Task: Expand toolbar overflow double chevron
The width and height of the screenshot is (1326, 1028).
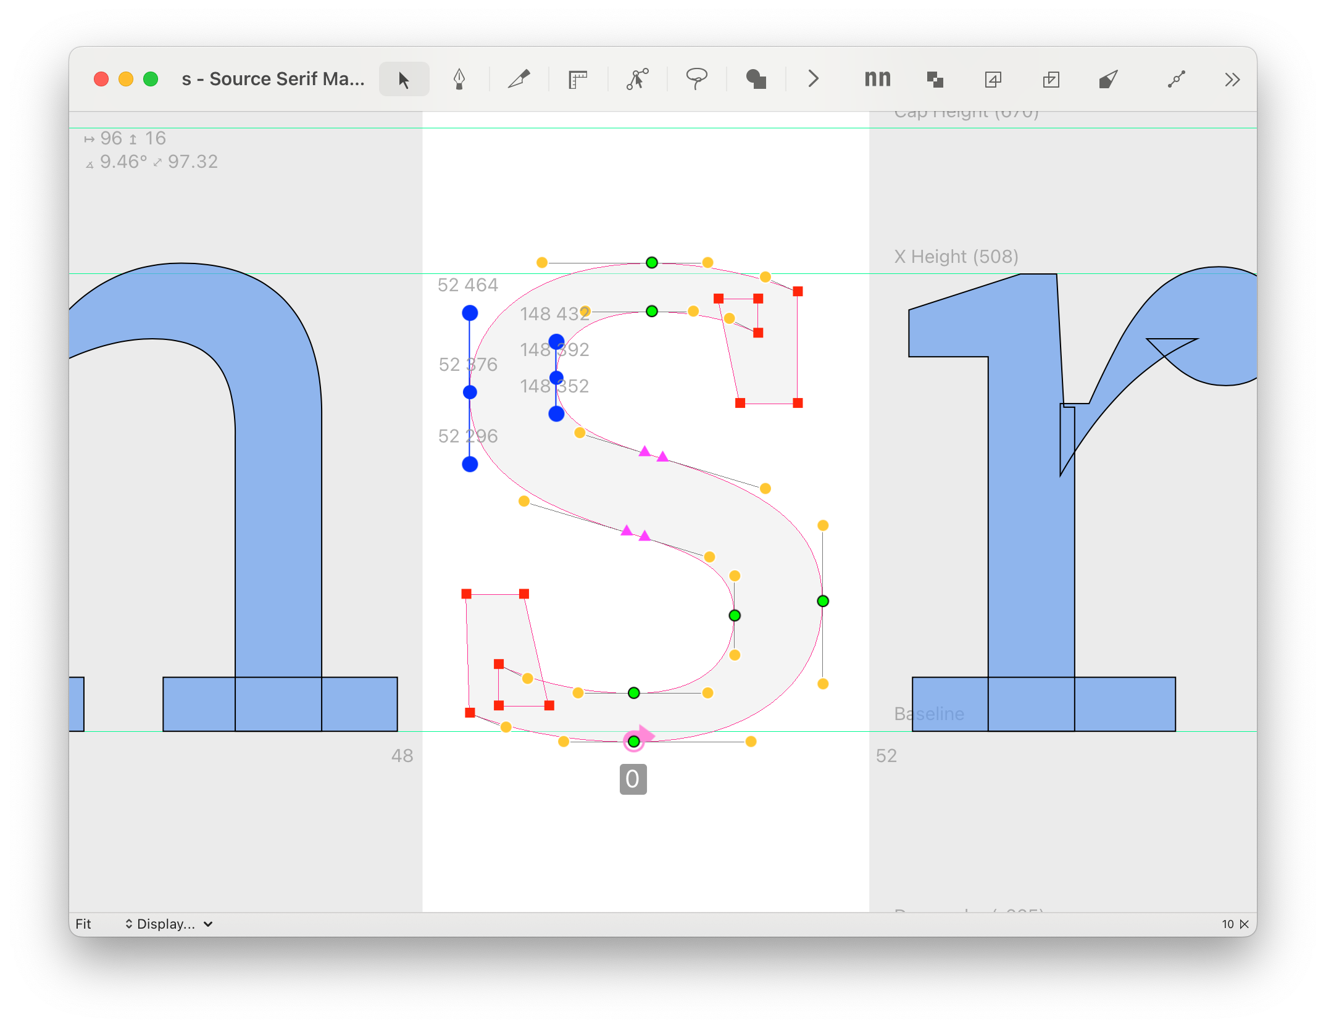Action: [x=1232, y=80]
